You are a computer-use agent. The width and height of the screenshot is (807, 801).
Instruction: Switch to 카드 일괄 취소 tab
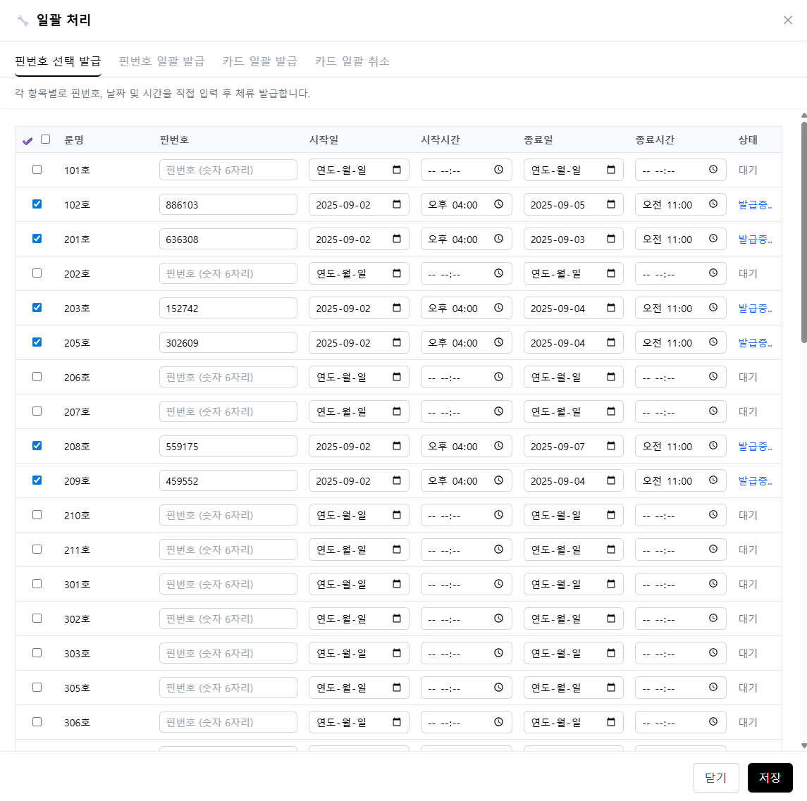click(352, 61)
